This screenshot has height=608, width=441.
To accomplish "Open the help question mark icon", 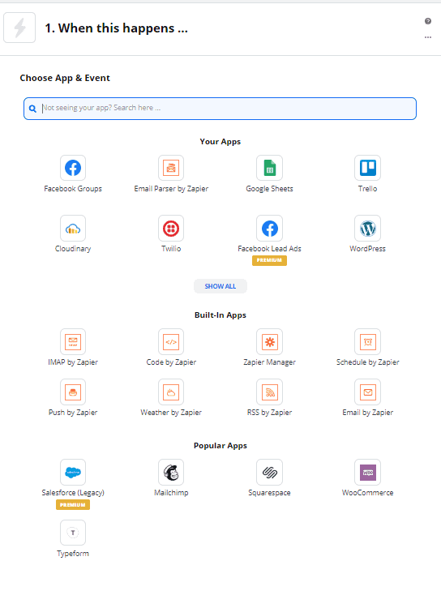I will (428, 21).
